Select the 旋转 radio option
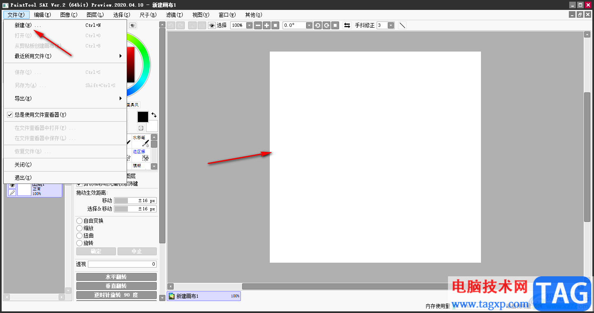 coord(79,243)
